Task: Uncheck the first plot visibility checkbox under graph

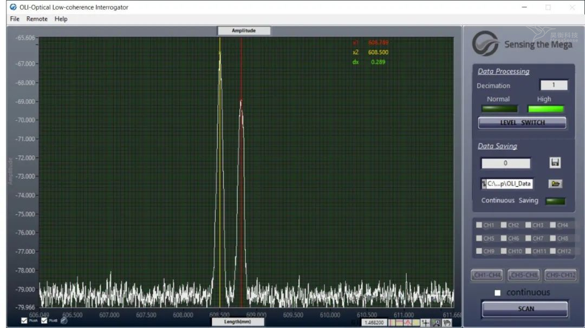Action: tap(24, 320)
